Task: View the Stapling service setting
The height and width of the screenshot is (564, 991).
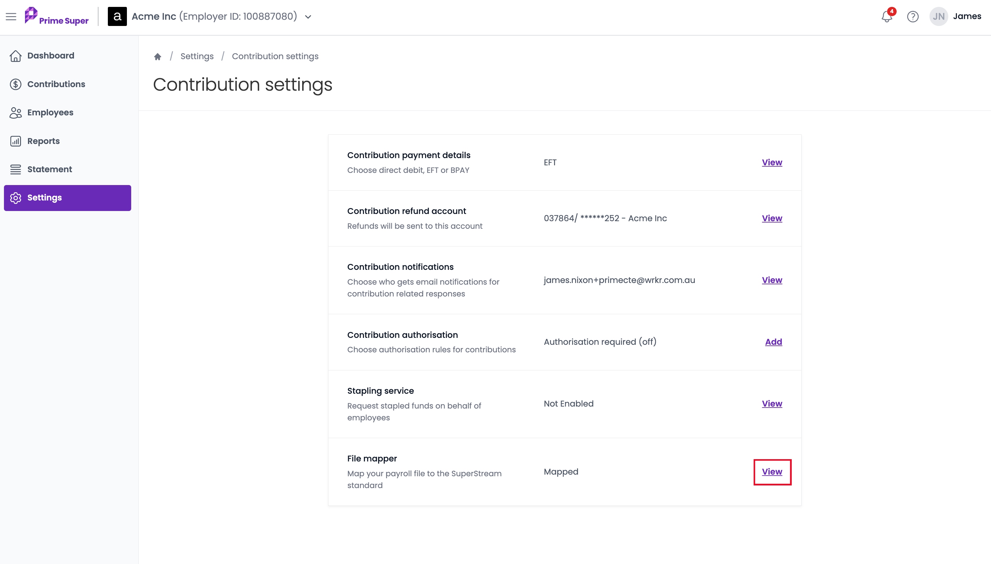Action: click(772, 404)
